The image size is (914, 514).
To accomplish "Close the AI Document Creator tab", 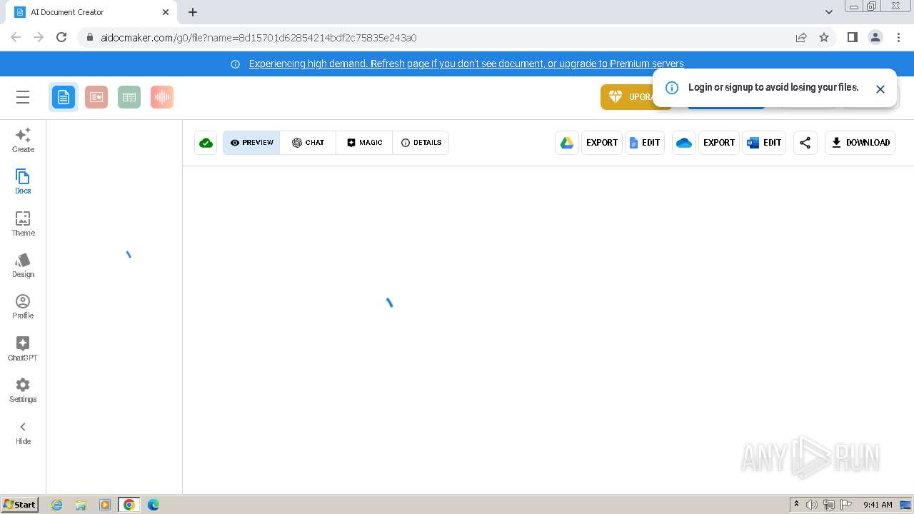I will 166,12.
